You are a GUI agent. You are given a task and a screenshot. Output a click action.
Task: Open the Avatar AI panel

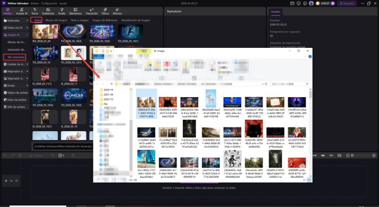tap(22, 11)
